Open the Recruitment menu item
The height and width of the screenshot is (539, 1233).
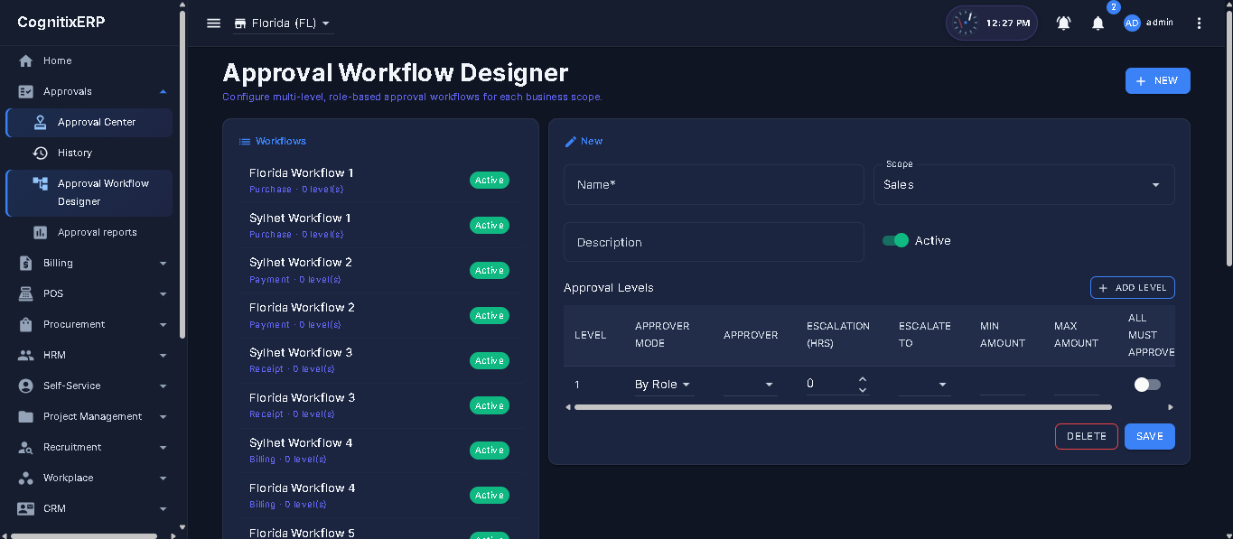(89, 447)
